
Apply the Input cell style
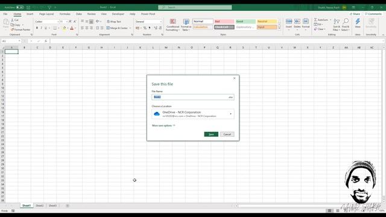[x=267, y=27]
